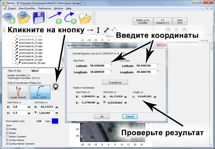This screenshot has width=215, height=149.
Task: Select Length Azimuth coordinate style
Action: pos(17,92)
